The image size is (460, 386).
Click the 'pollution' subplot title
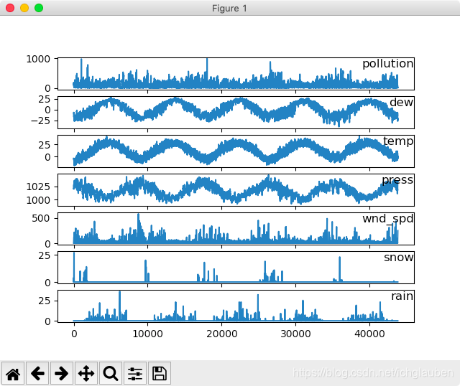pyautogui.click(x=388, y=64)
